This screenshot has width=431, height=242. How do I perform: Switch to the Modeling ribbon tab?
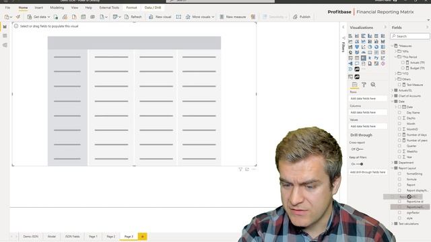57,7
